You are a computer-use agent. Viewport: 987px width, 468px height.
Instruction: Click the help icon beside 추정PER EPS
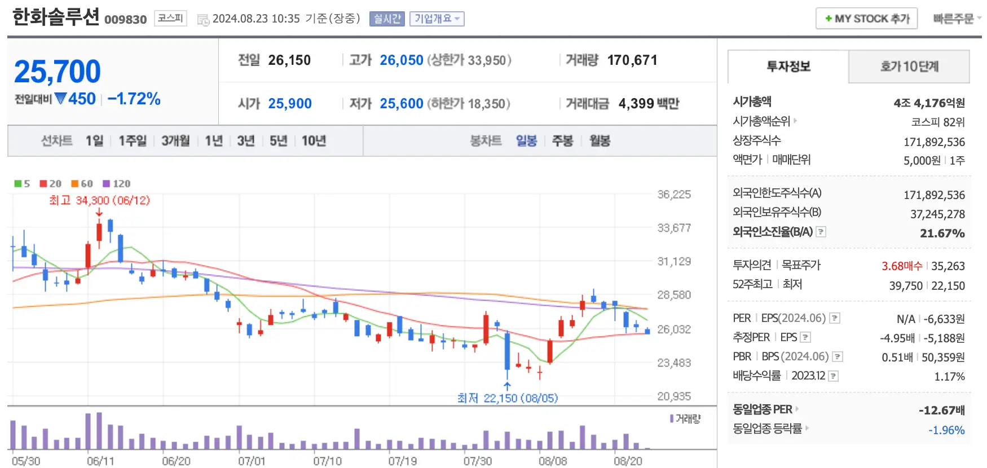click(805, 337)
